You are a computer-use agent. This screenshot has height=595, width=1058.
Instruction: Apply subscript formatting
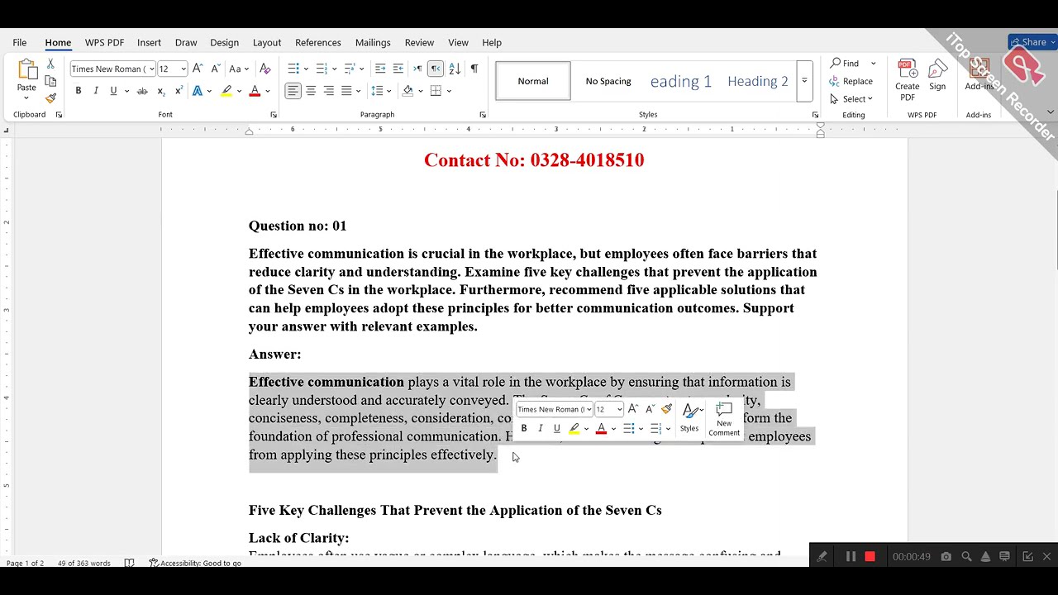160,91
